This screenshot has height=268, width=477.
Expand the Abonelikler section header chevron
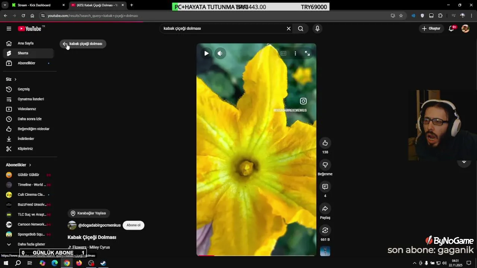click(30, 165)
